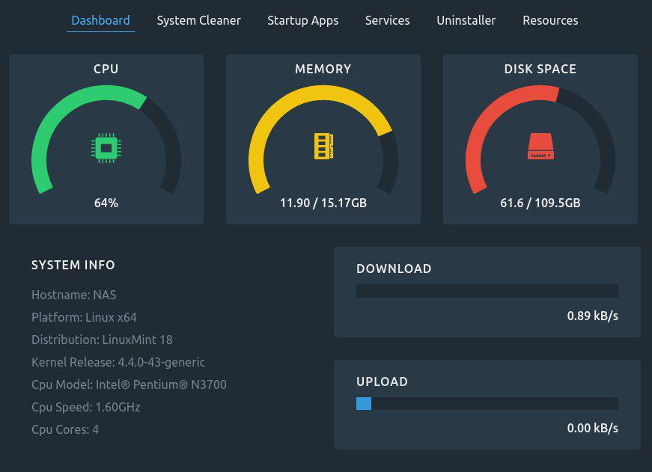Click the green CPU chip icon
This screenshot has width=652, height=472.
(x=106, y=148)
